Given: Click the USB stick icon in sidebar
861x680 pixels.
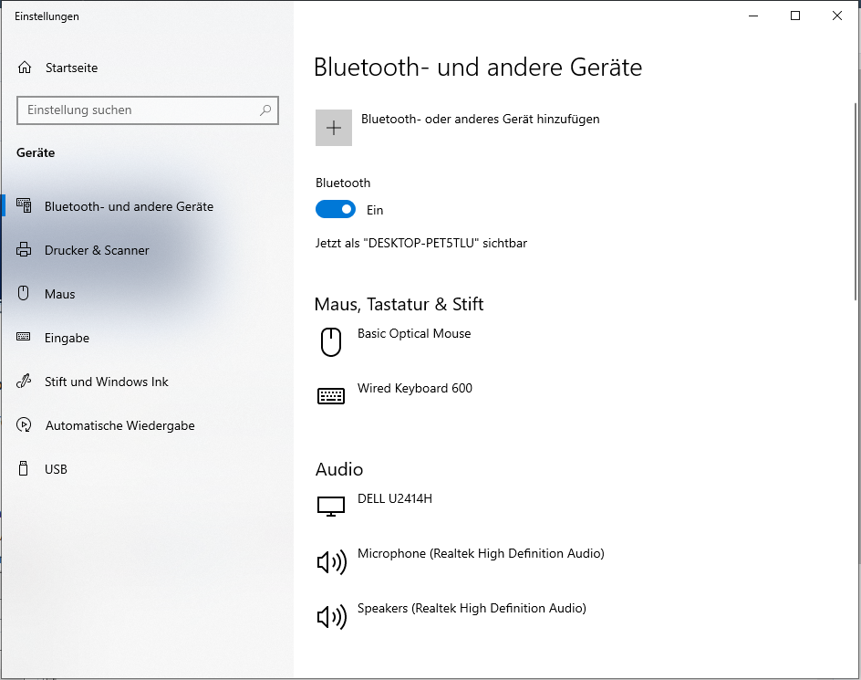Looking at the screenshot, I should click(x=24, y=468).
